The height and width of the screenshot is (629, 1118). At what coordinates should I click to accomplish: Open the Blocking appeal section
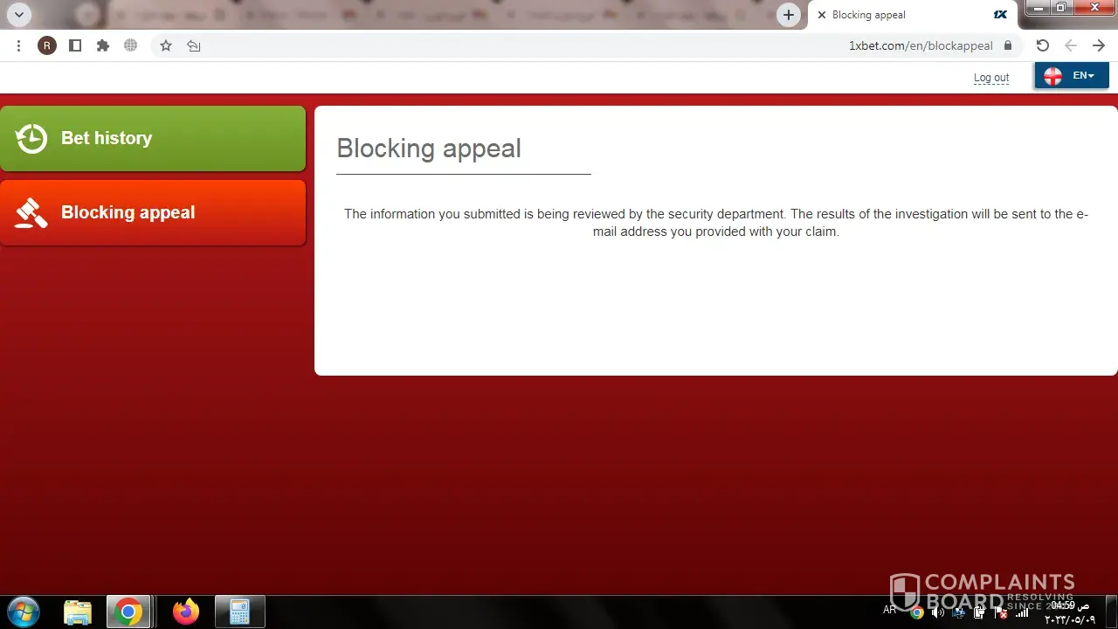click(153, 212)
